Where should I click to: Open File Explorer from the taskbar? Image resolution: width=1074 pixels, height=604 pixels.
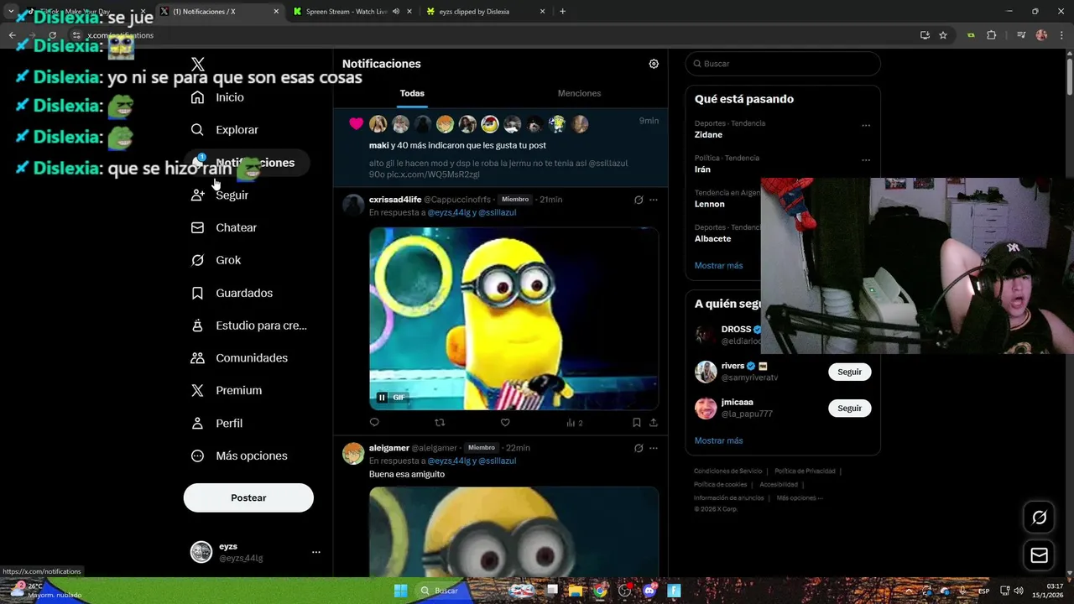coord(576,591)
